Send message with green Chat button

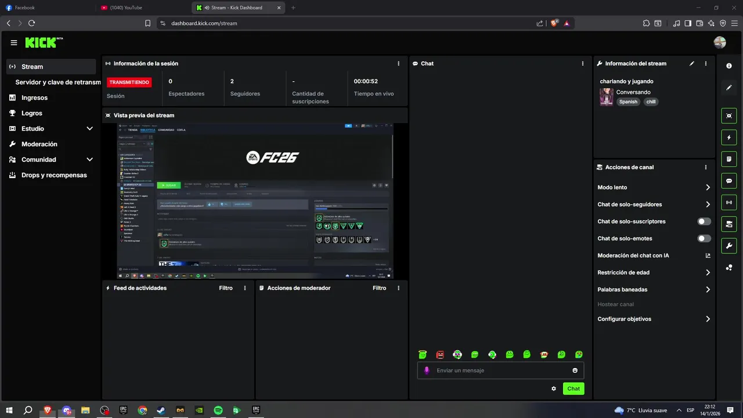[574, 388]
